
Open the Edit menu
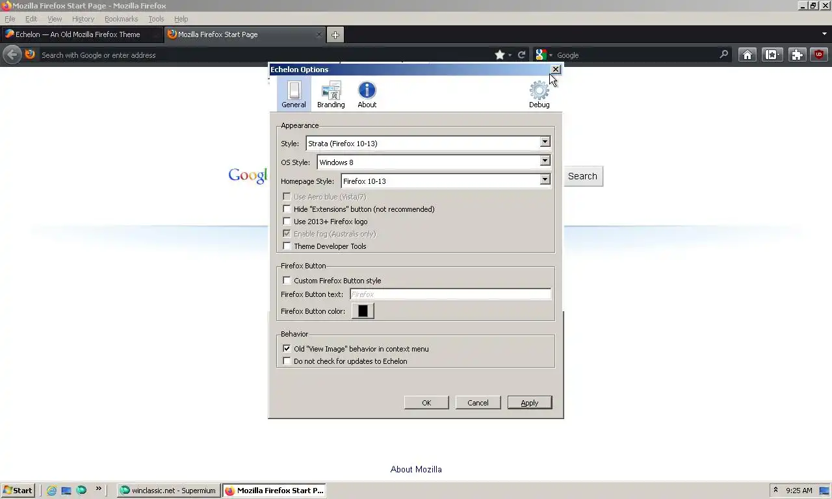click(31, 19)
